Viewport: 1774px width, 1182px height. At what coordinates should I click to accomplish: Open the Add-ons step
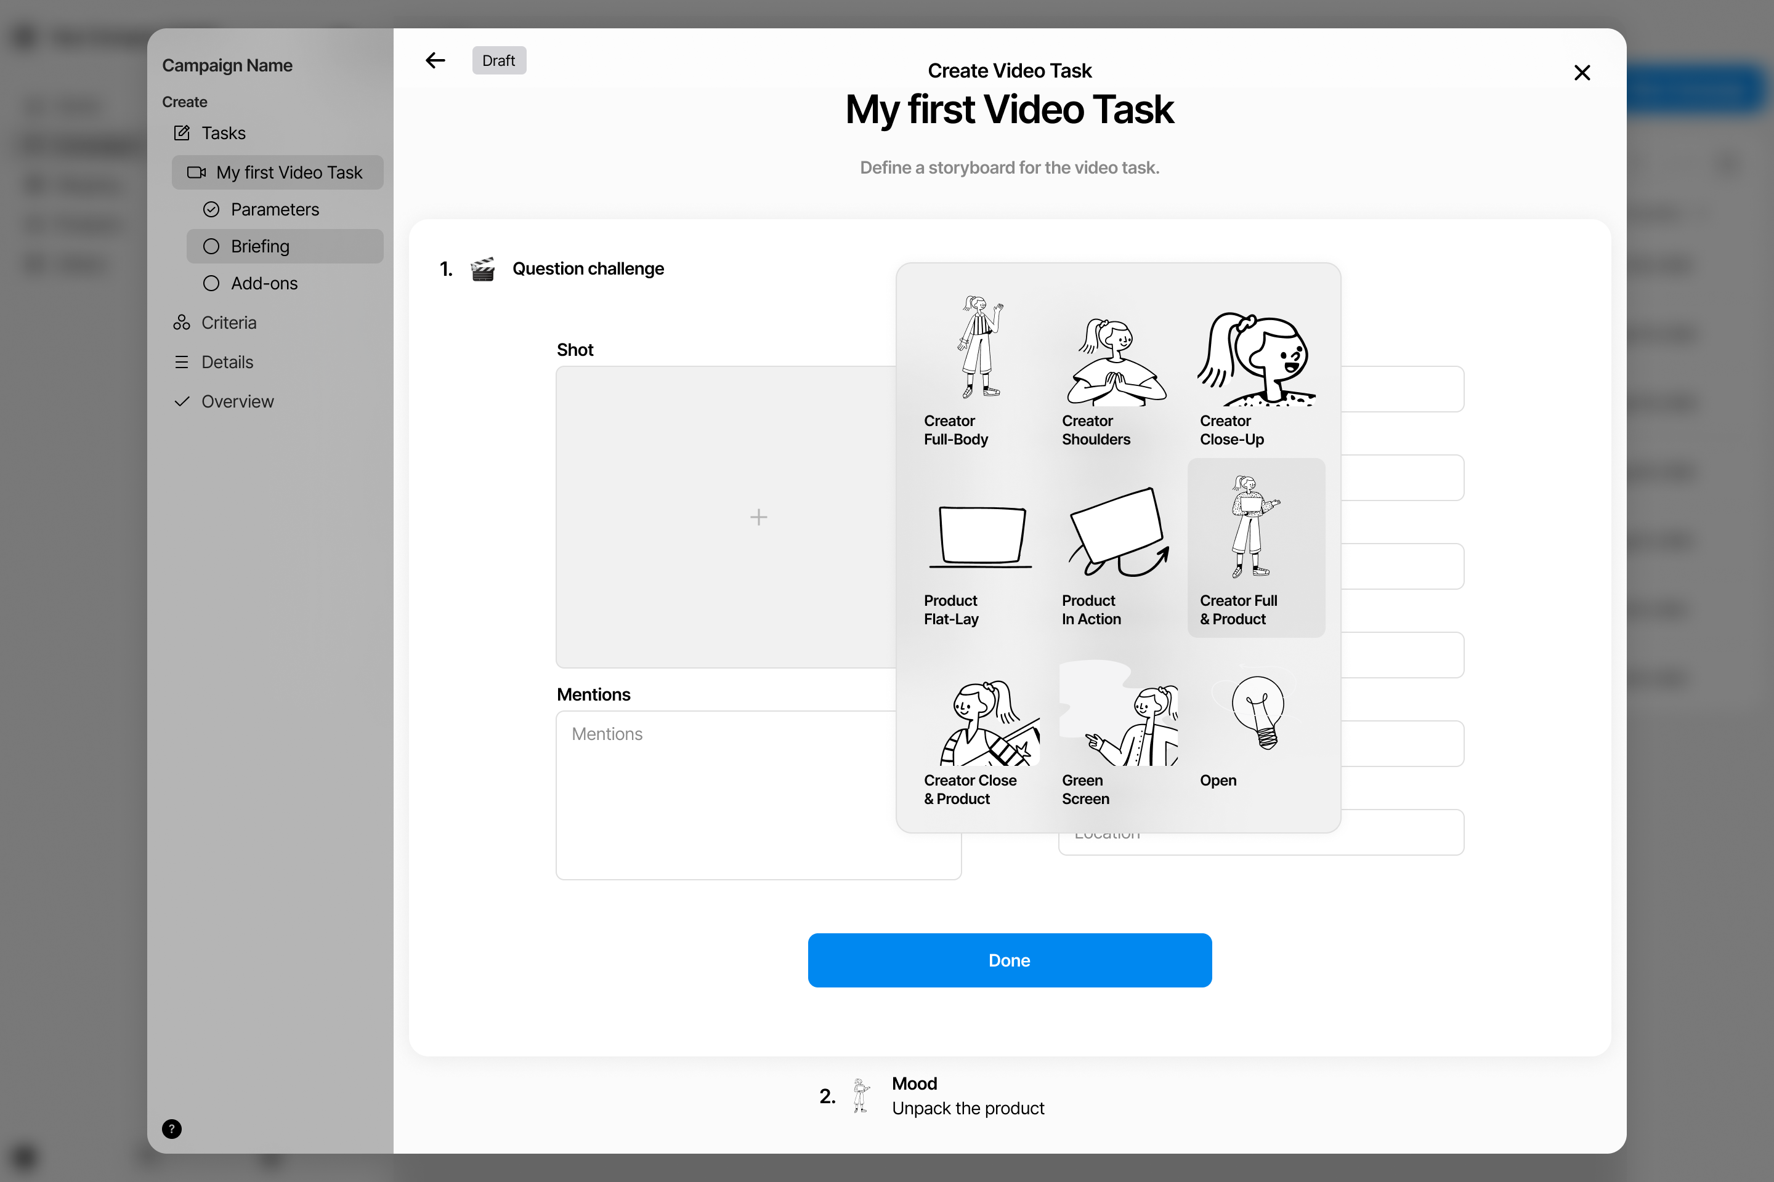pos(264,283)
